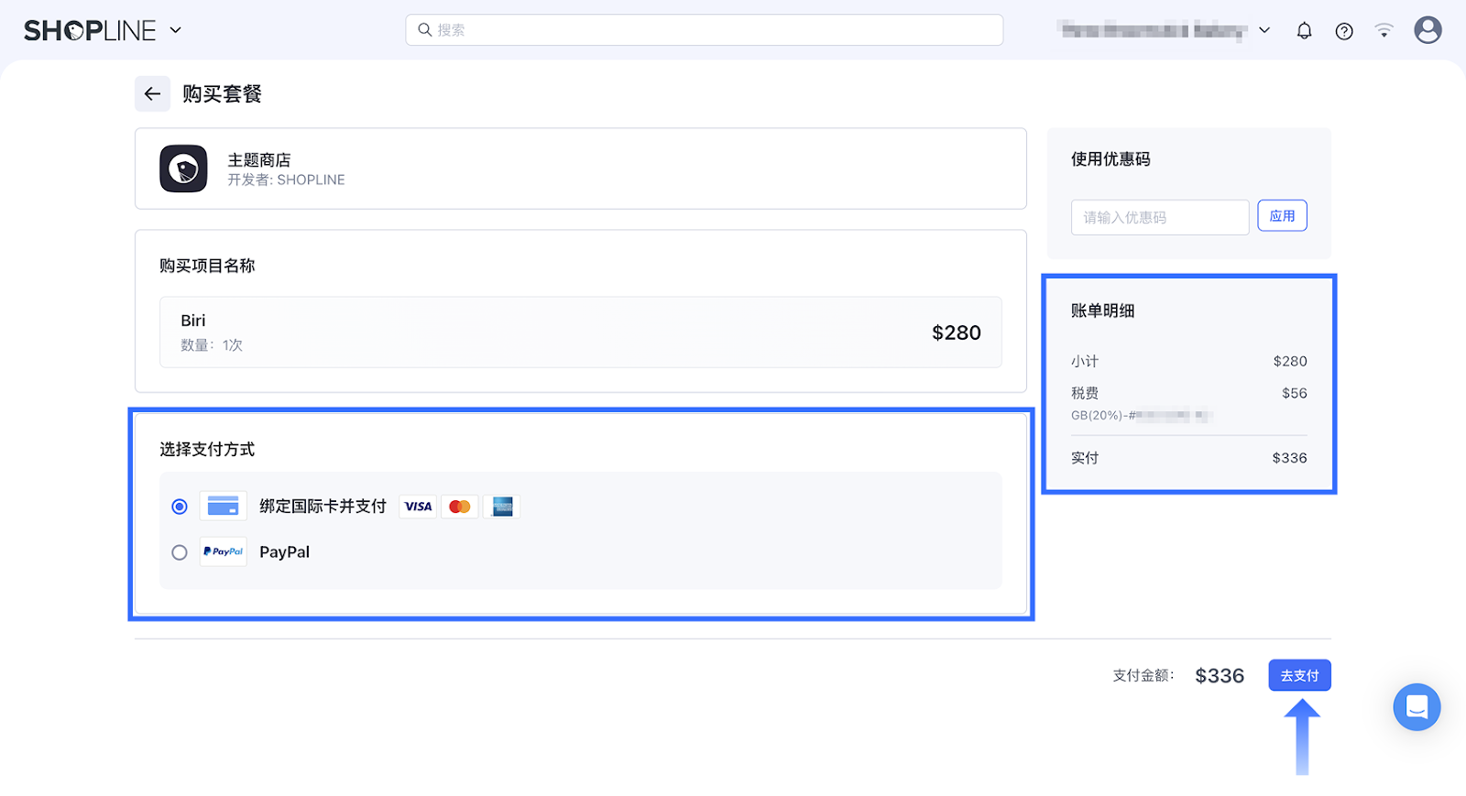Screen dimensions: 1466x796
Task: Focus the 请输入优惠码 coupon field
Action: pos(1159,217)
